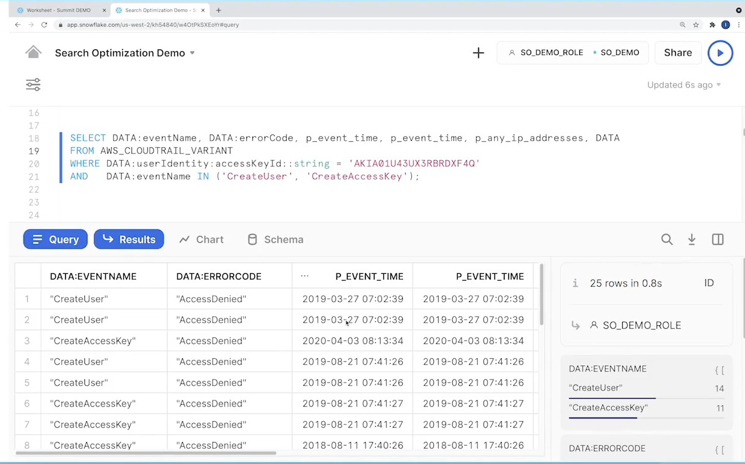Click the ID label in stats panel

pos(709,283)
